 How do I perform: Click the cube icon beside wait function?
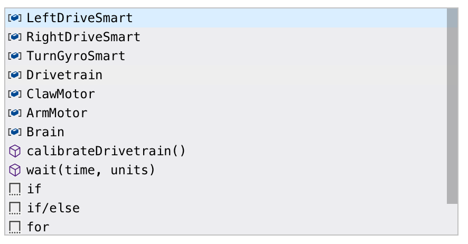pyautogui.click(x=15, y=170)
